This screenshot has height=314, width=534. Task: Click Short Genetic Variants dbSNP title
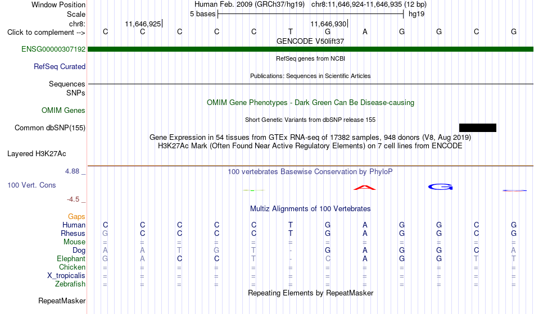coord(310,120)
